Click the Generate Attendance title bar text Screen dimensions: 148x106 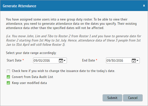tap(19, 6)
